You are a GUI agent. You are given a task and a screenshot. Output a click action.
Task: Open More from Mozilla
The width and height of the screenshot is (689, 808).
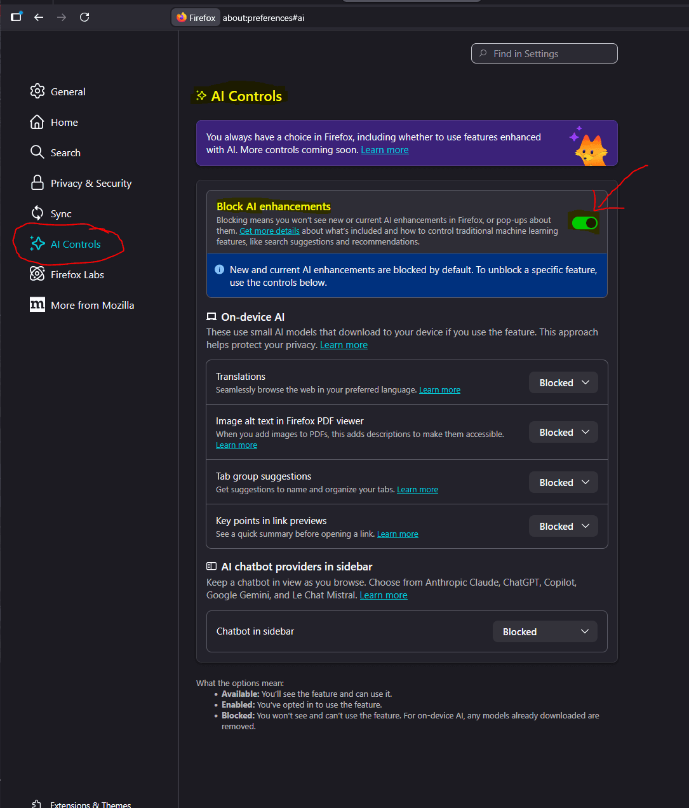click(x=93, y=305)
